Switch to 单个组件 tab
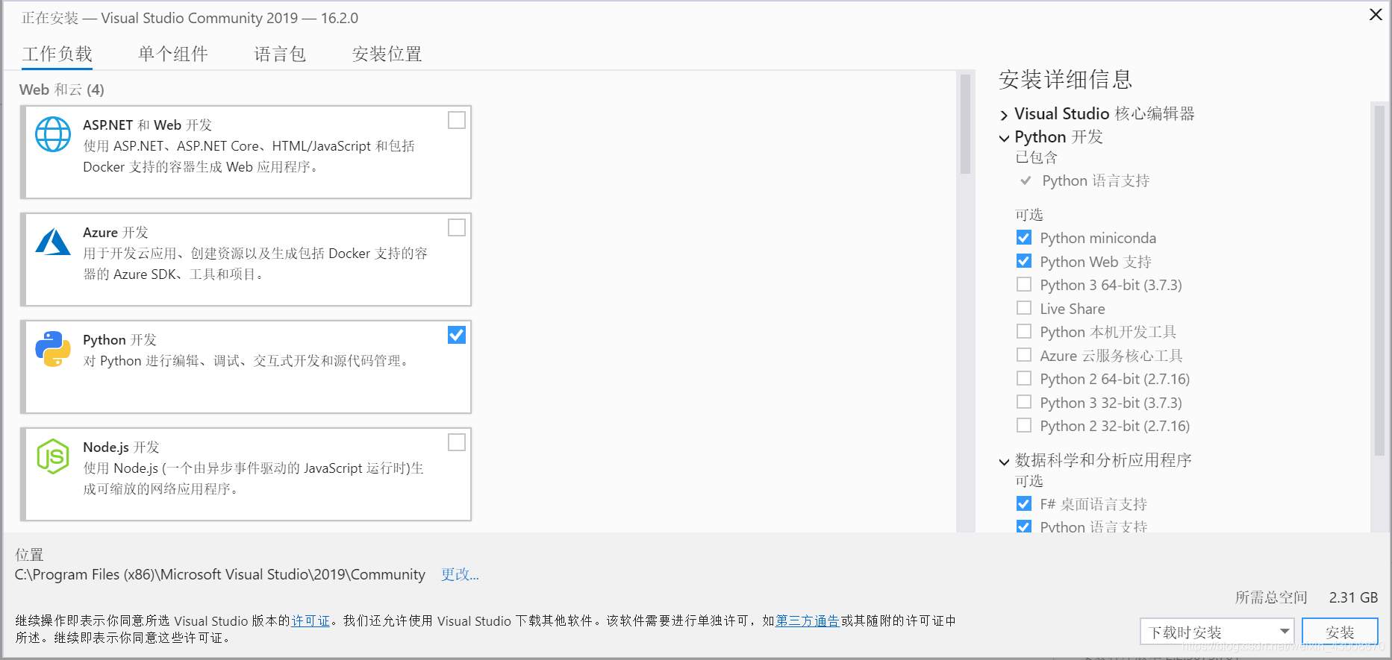Viewport: 1392px width, 660px height. pyautogui.click(x=173, y=54)
